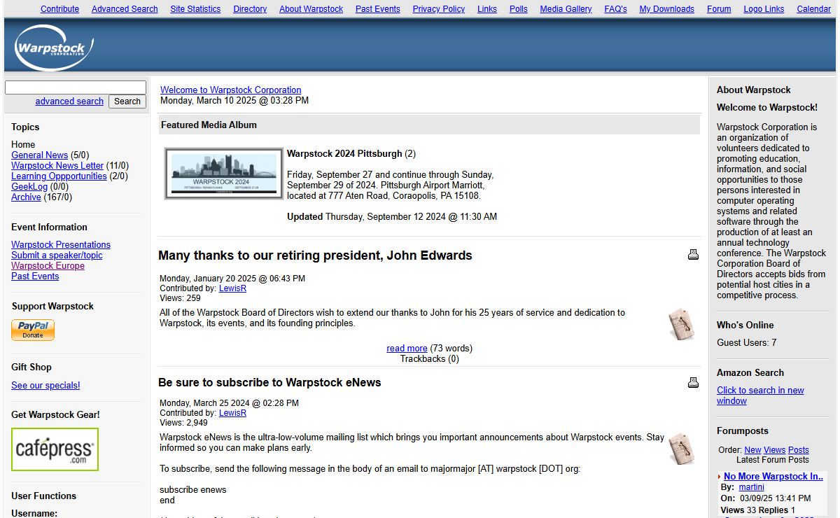Screen dimensions: 840x518
Task: Print the John Edwards retirement article
Action: (x=693, y=255)
